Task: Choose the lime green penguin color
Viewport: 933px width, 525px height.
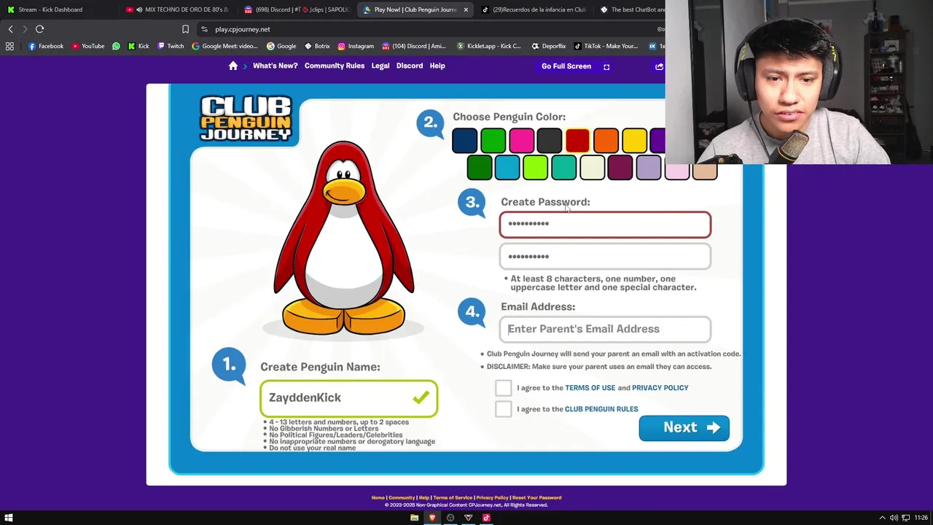Action: click(535, 168)
